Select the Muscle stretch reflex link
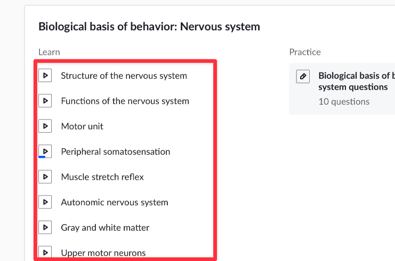 coord(102,177)
